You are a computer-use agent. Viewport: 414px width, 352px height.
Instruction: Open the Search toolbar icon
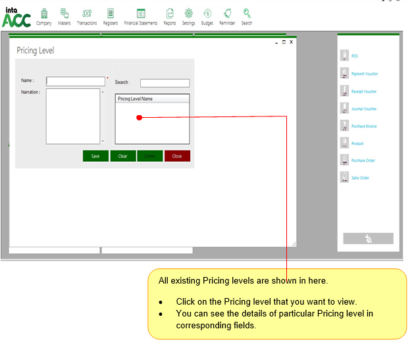246,15
